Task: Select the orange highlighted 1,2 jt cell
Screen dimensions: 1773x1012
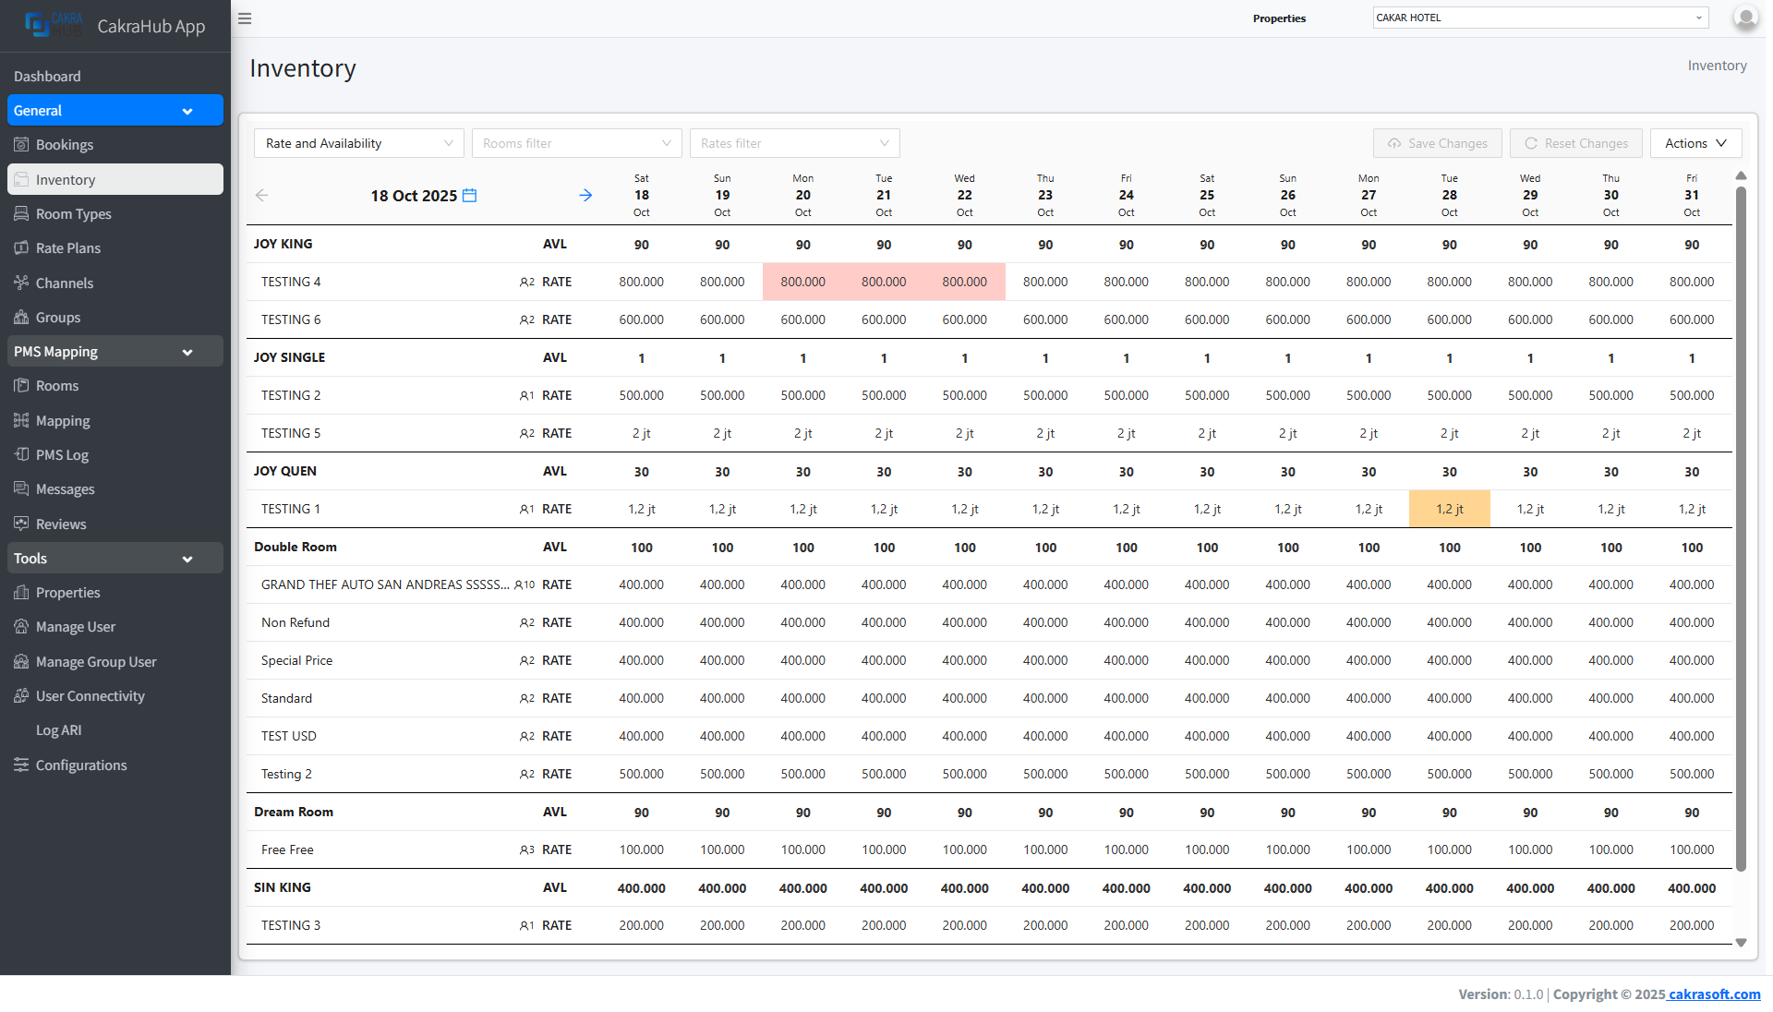Action: [x=1449, y=509]
